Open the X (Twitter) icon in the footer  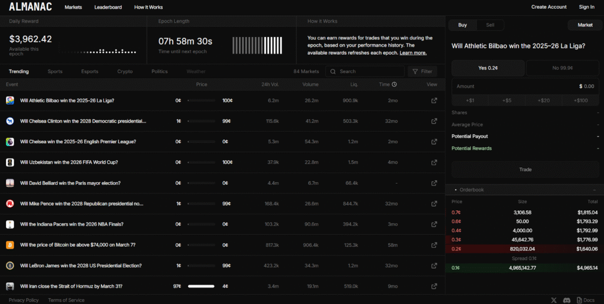click(553, 300)
